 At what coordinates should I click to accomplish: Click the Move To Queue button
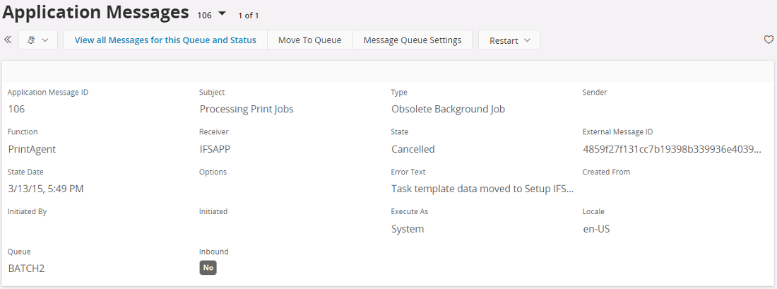(309, 40)
